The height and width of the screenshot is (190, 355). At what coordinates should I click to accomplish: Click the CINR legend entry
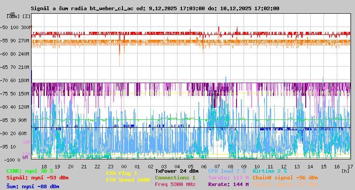coord(30,171)
